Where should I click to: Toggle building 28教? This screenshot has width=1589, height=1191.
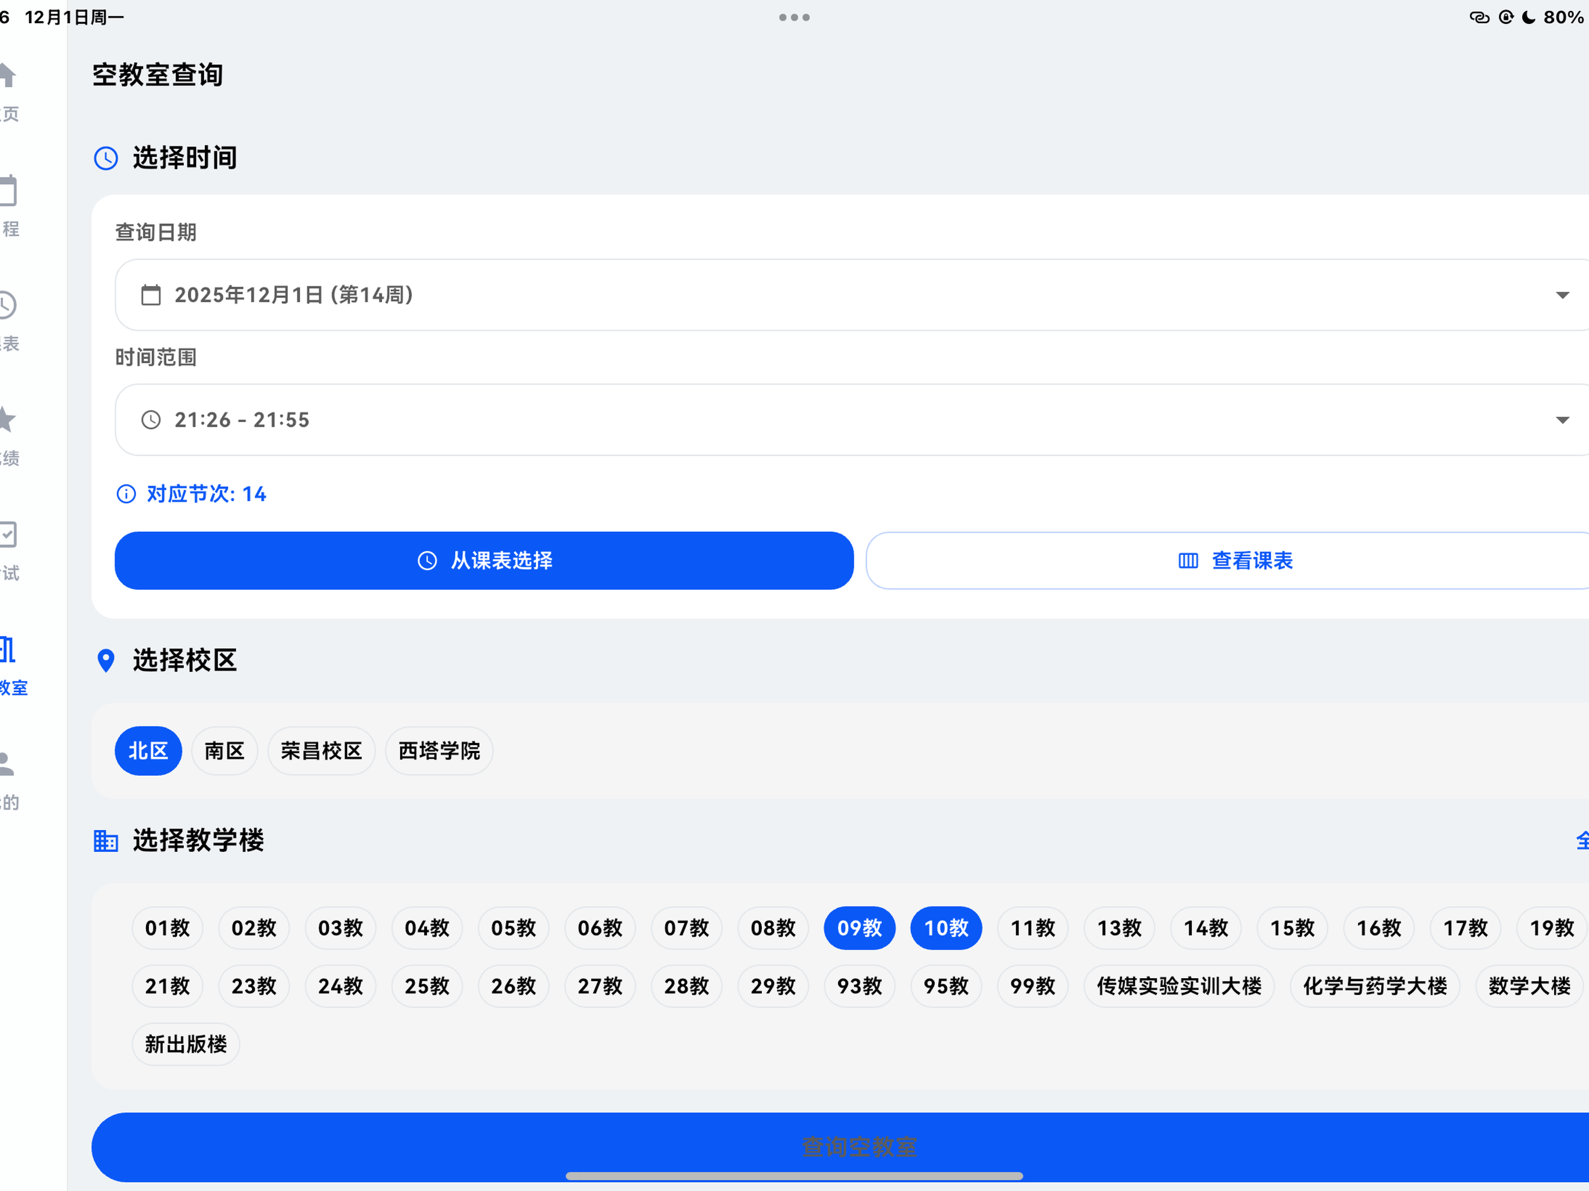point(687,986)
